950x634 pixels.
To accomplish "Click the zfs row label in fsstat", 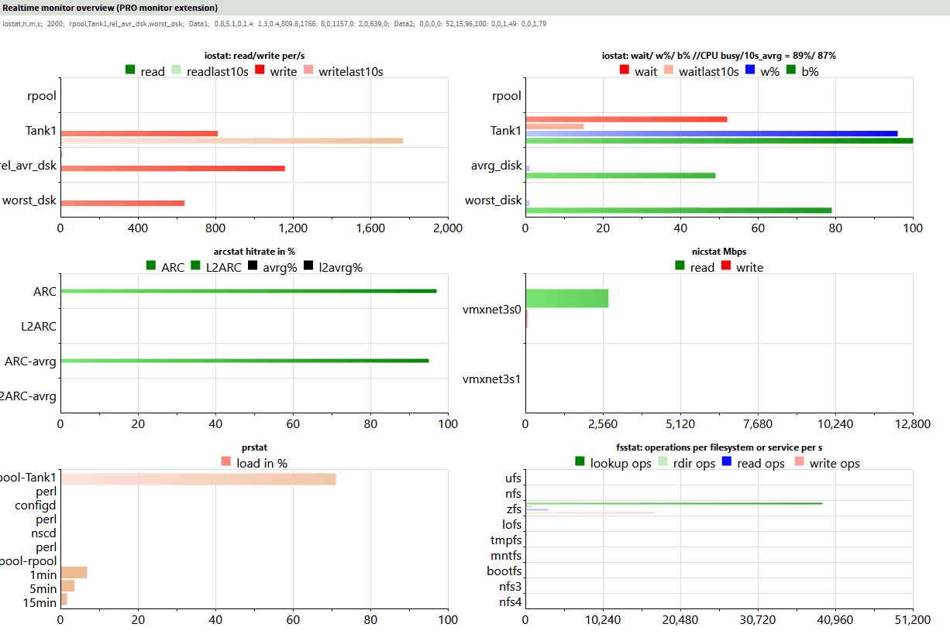I will tap(512, 509).
